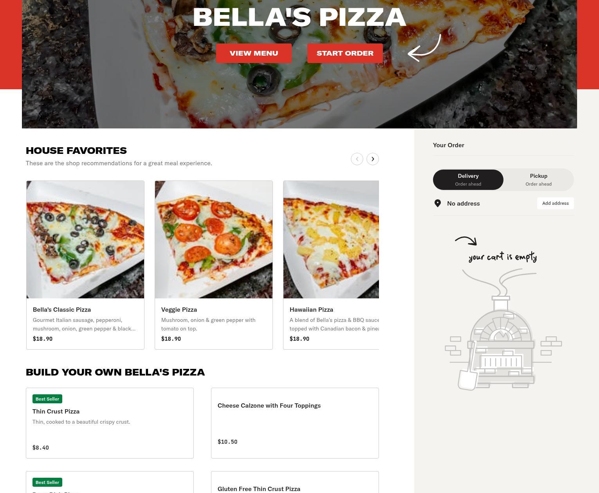The image size is (599, 493).
Task: Select the Delivery order option
Action: [x=468, y=180]
